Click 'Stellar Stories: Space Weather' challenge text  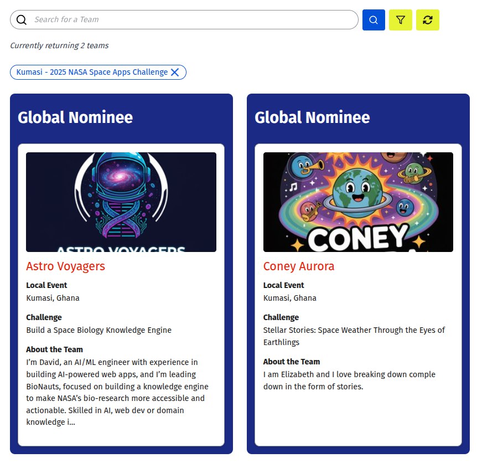tap(354, 336)
